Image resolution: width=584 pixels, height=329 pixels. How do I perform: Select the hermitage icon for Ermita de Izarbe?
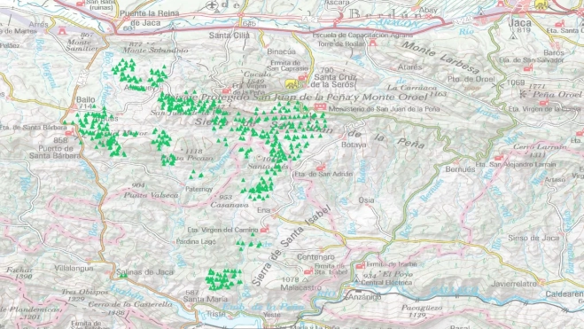[360, 265]
